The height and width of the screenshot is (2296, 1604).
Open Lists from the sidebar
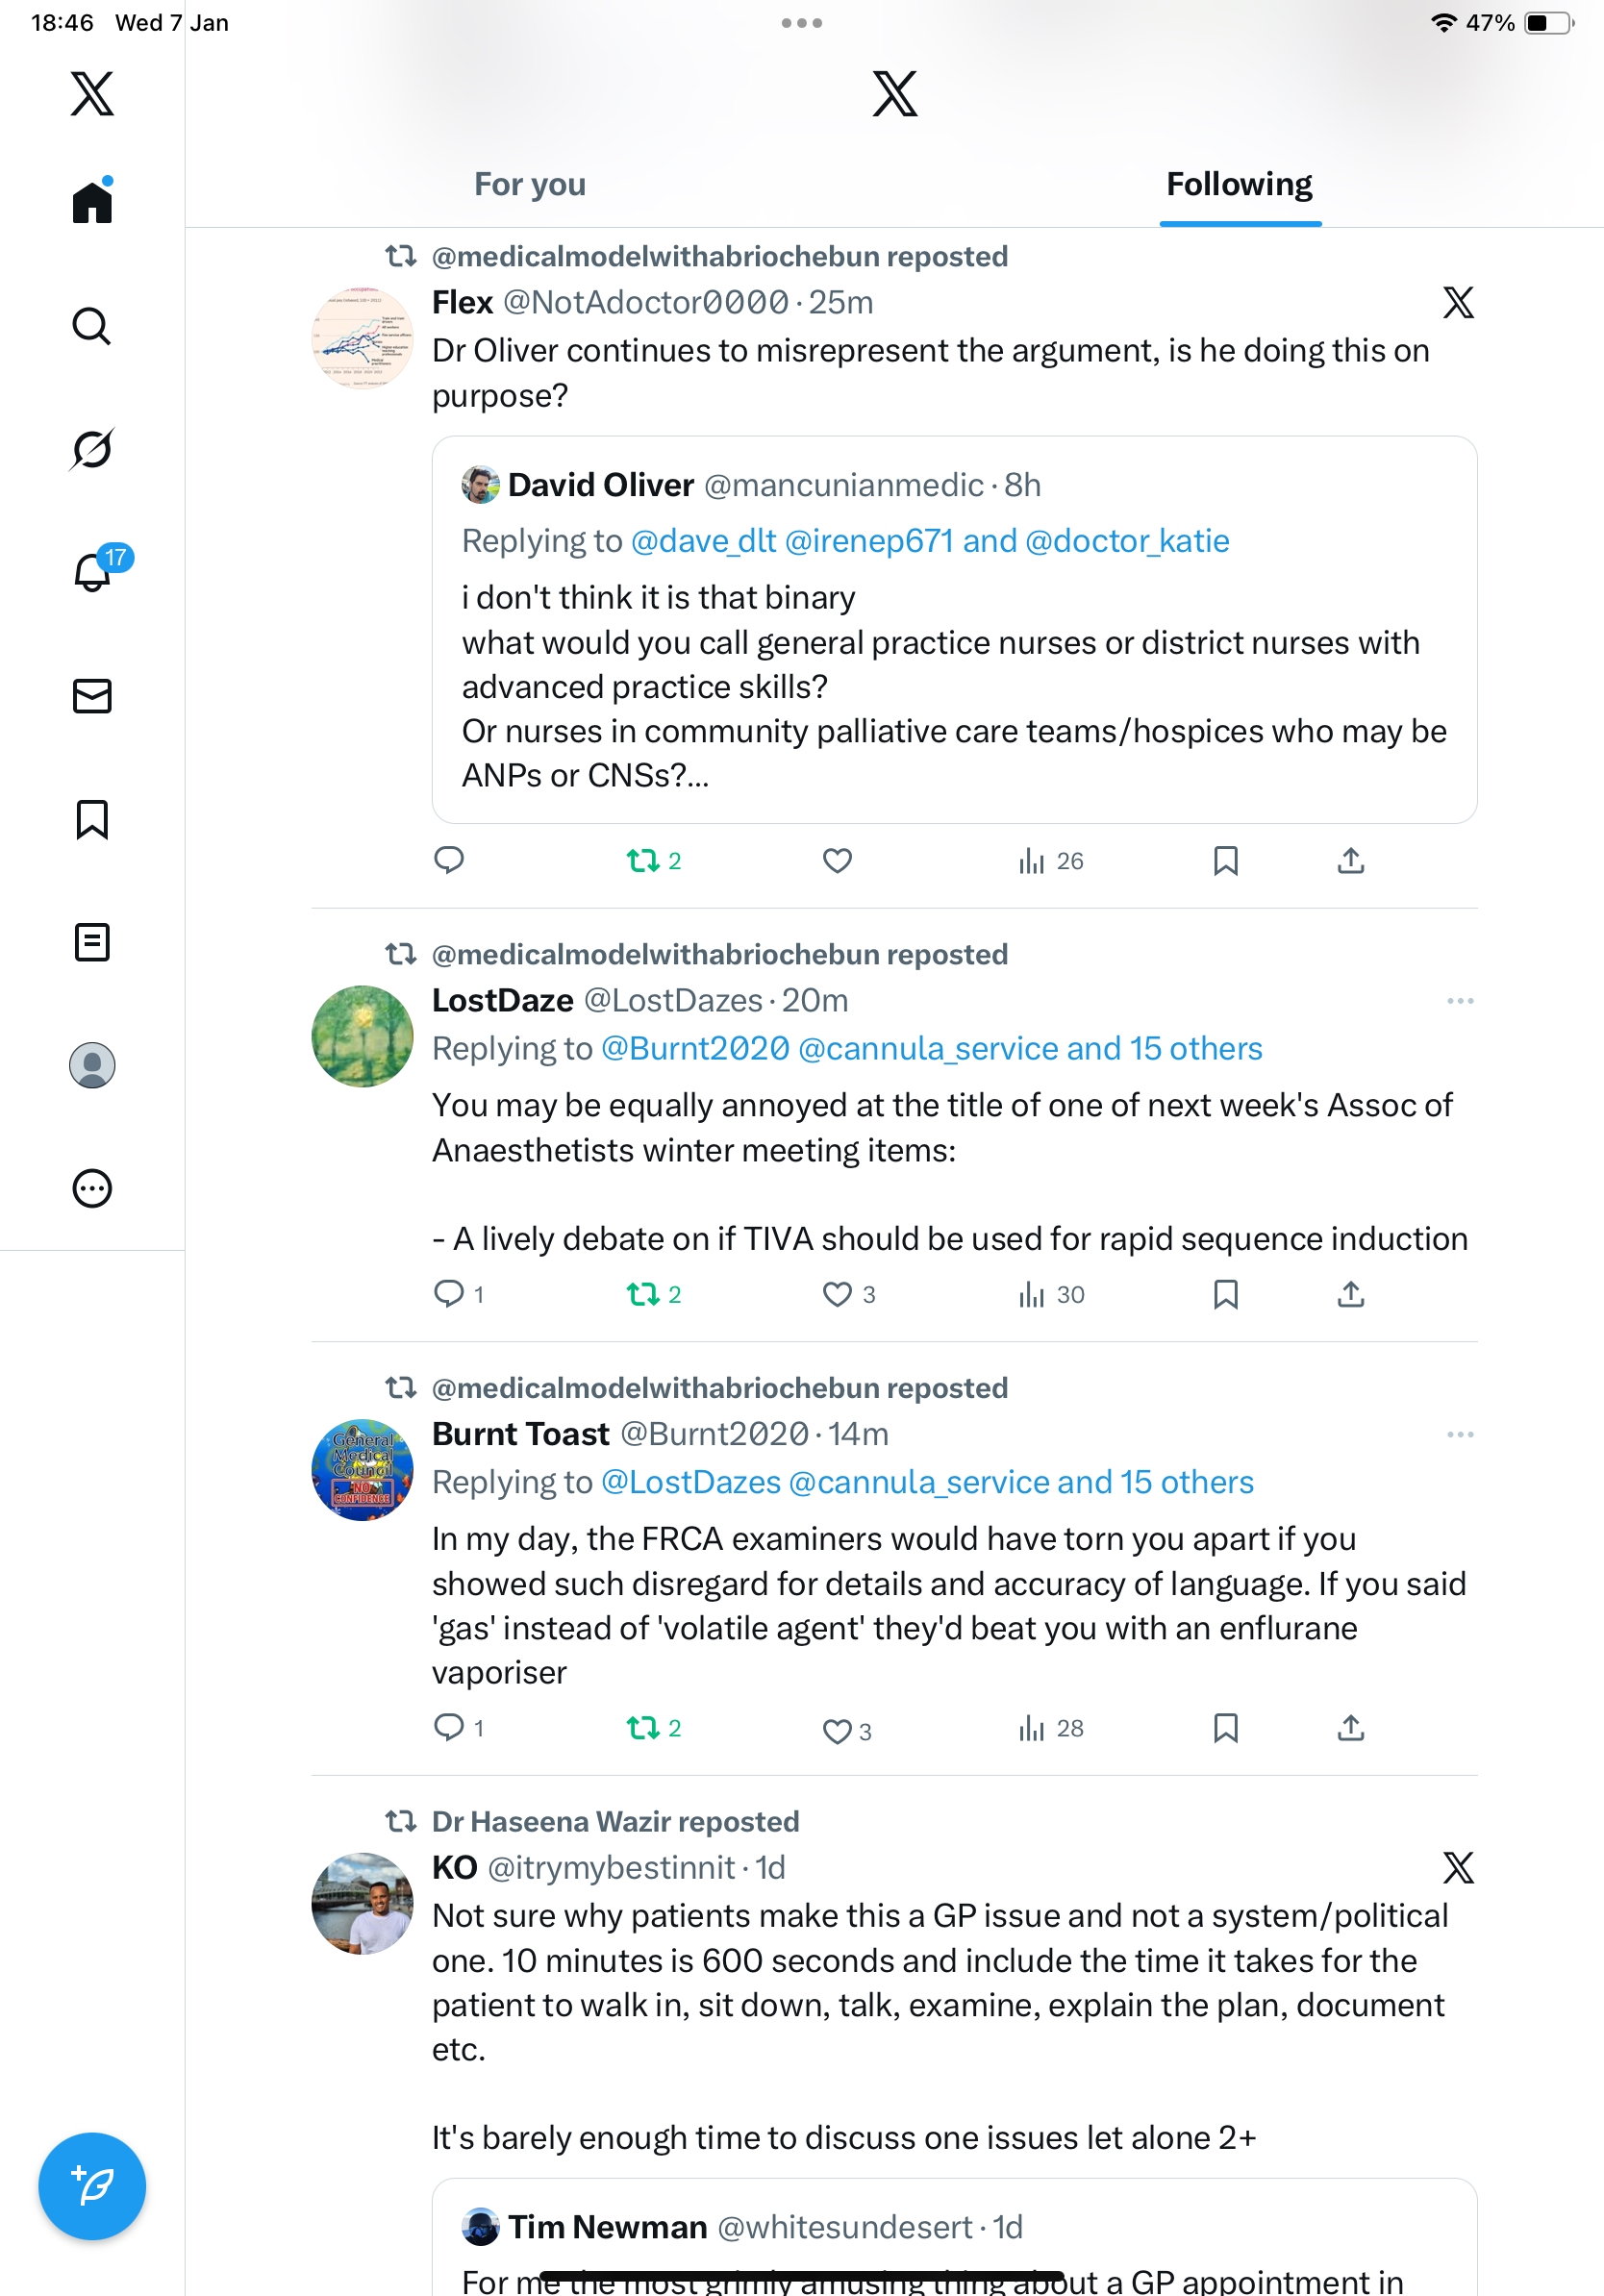[x=92, y=942]
